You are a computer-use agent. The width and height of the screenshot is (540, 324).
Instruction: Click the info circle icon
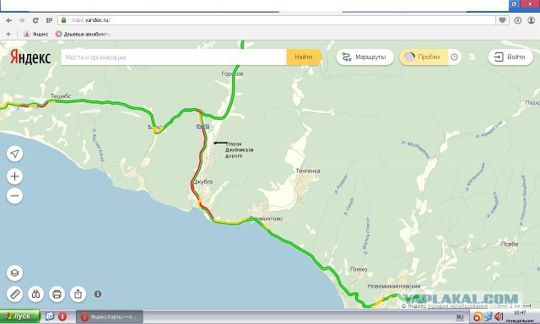click(x=98, y=294)
